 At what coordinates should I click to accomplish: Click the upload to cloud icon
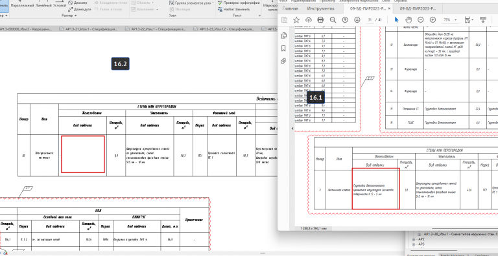[x=309, y=20]
